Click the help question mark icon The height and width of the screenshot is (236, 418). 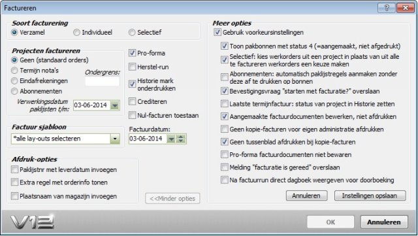pos(386,8)
